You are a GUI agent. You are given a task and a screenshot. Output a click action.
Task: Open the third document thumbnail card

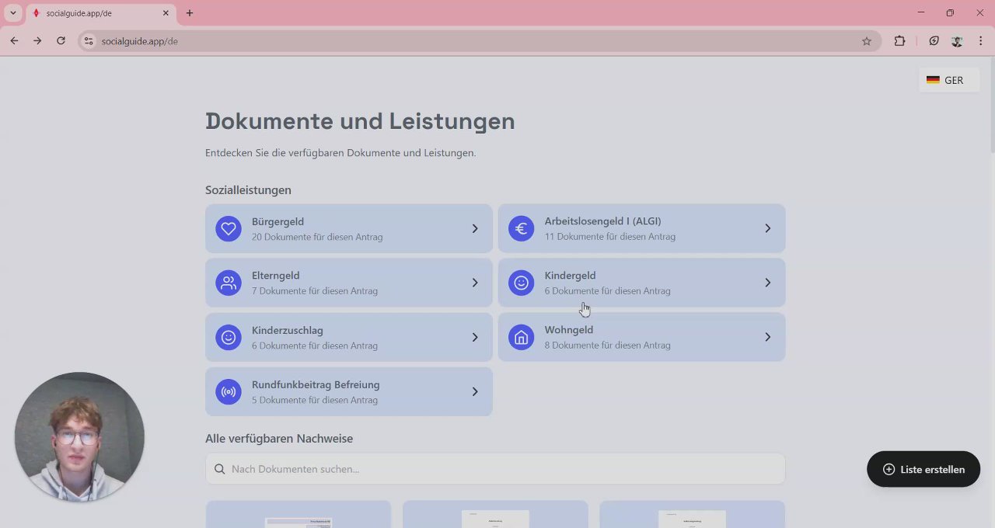[x=692, y=514]
